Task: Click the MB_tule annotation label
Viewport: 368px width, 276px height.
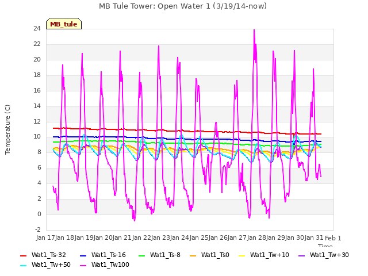Action: [x=64, y=24]
